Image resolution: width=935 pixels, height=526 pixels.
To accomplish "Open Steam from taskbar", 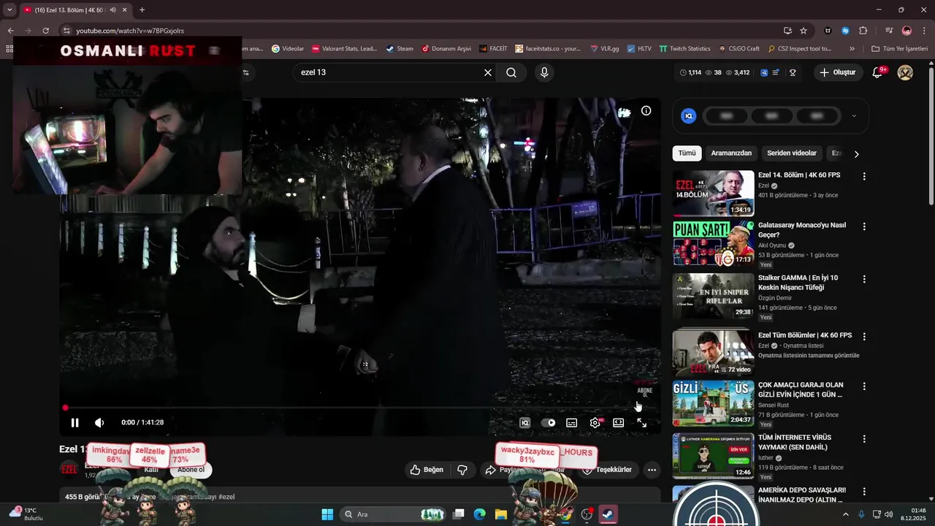I will 608,514.
